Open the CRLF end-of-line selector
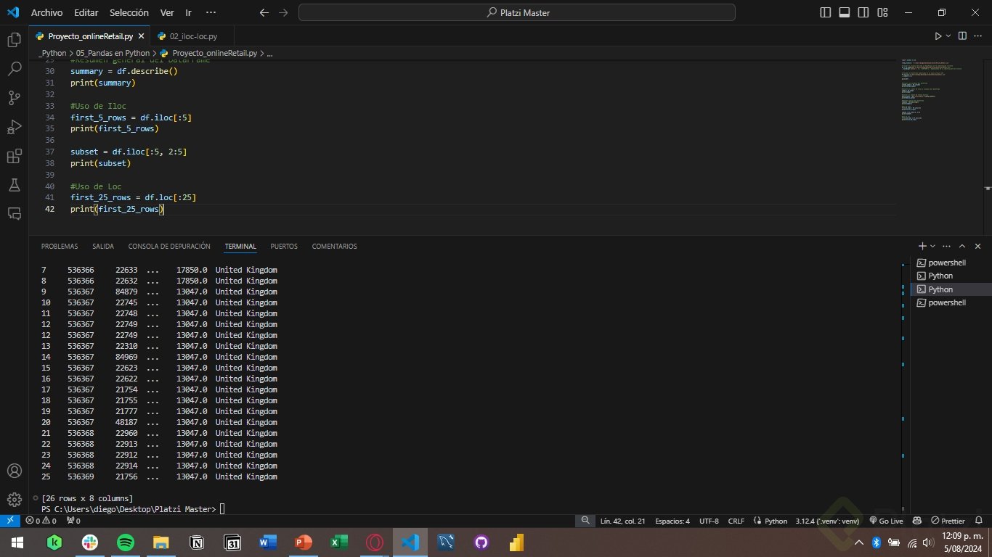The image size is (992, 557). 736,521
